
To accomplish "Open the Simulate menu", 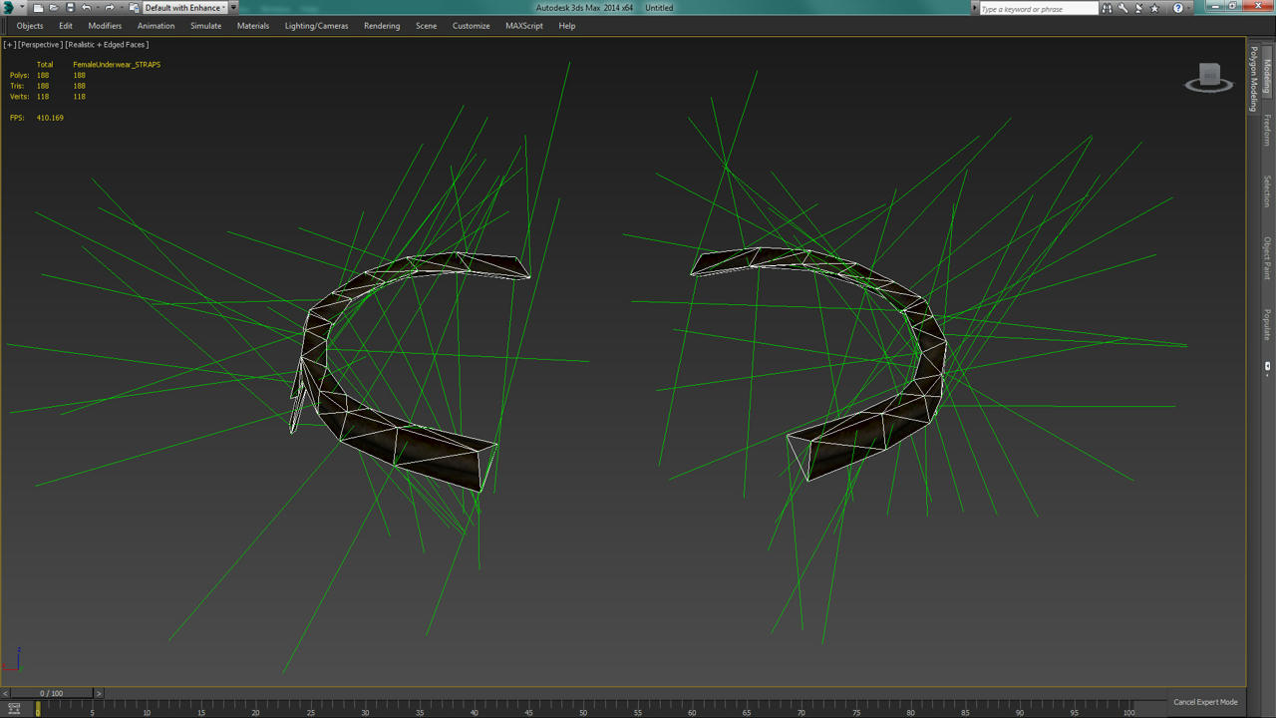I will pos(205,26).
